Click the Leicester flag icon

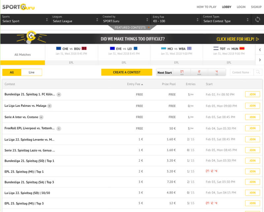136,48
